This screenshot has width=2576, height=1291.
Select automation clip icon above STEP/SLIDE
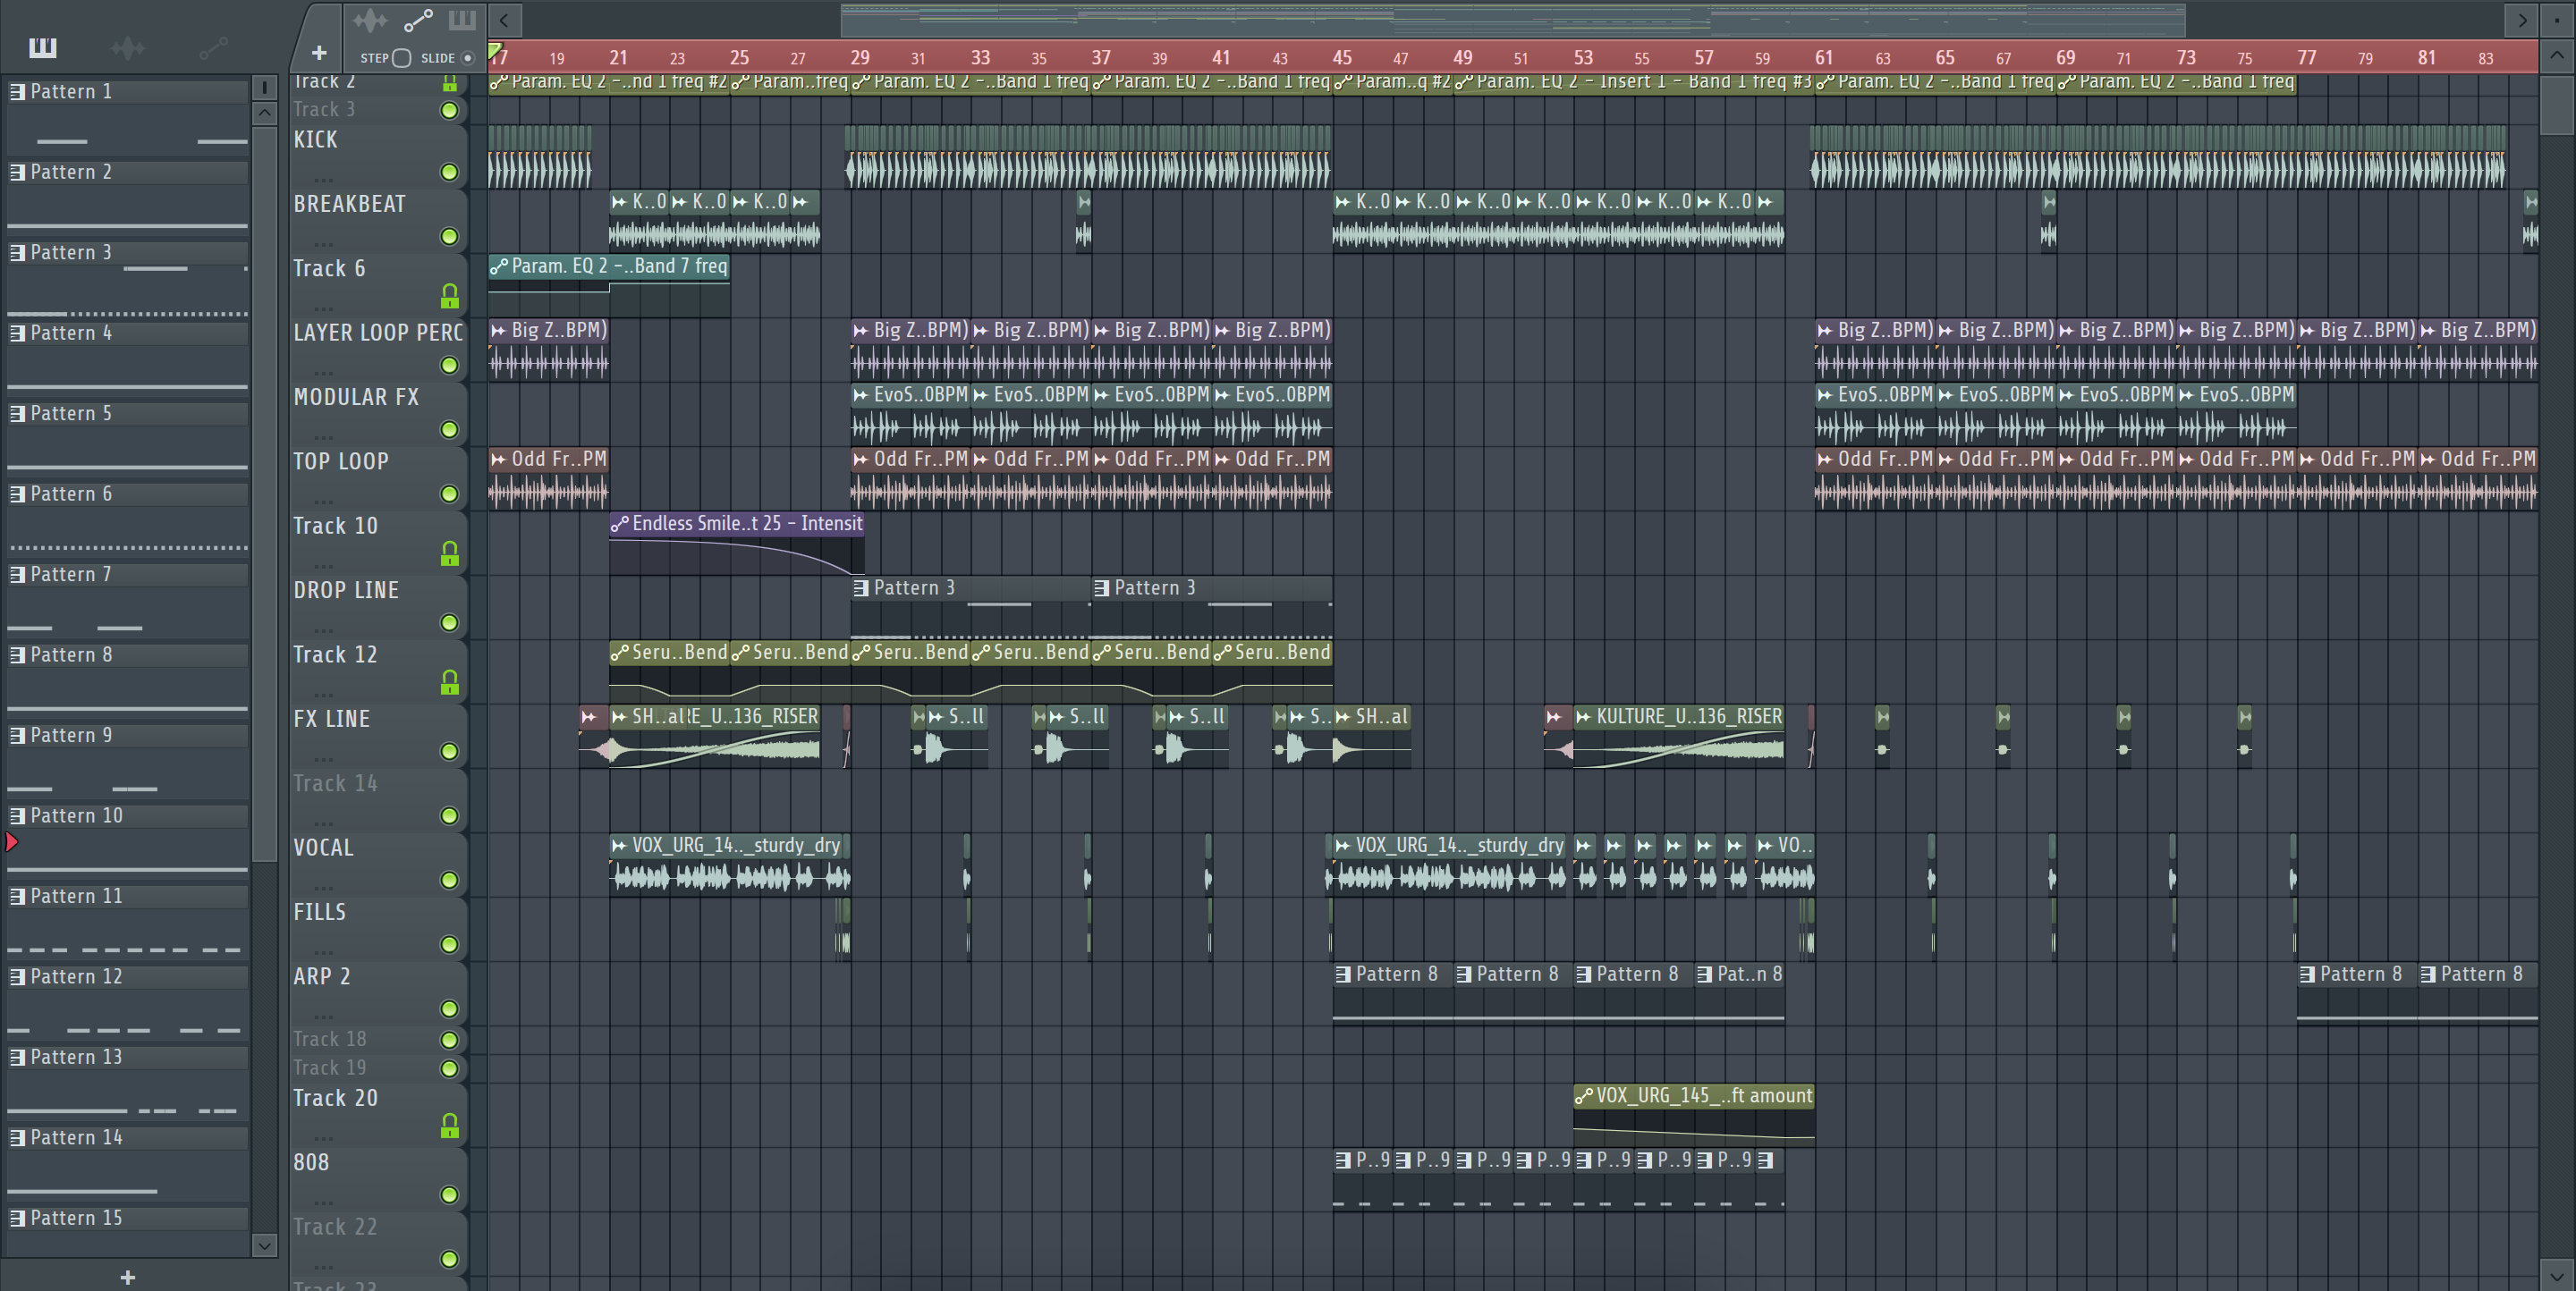pyautogui.click(x=418, y=20)
